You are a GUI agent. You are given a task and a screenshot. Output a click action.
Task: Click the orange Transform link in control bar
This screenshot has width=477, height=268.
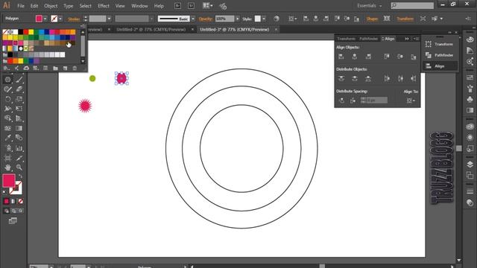click(x=405, y=19)
